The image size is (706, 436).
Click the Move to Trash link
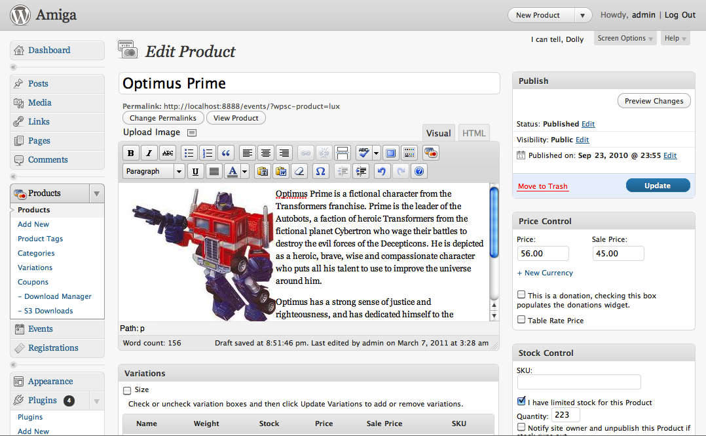(542, 186)
